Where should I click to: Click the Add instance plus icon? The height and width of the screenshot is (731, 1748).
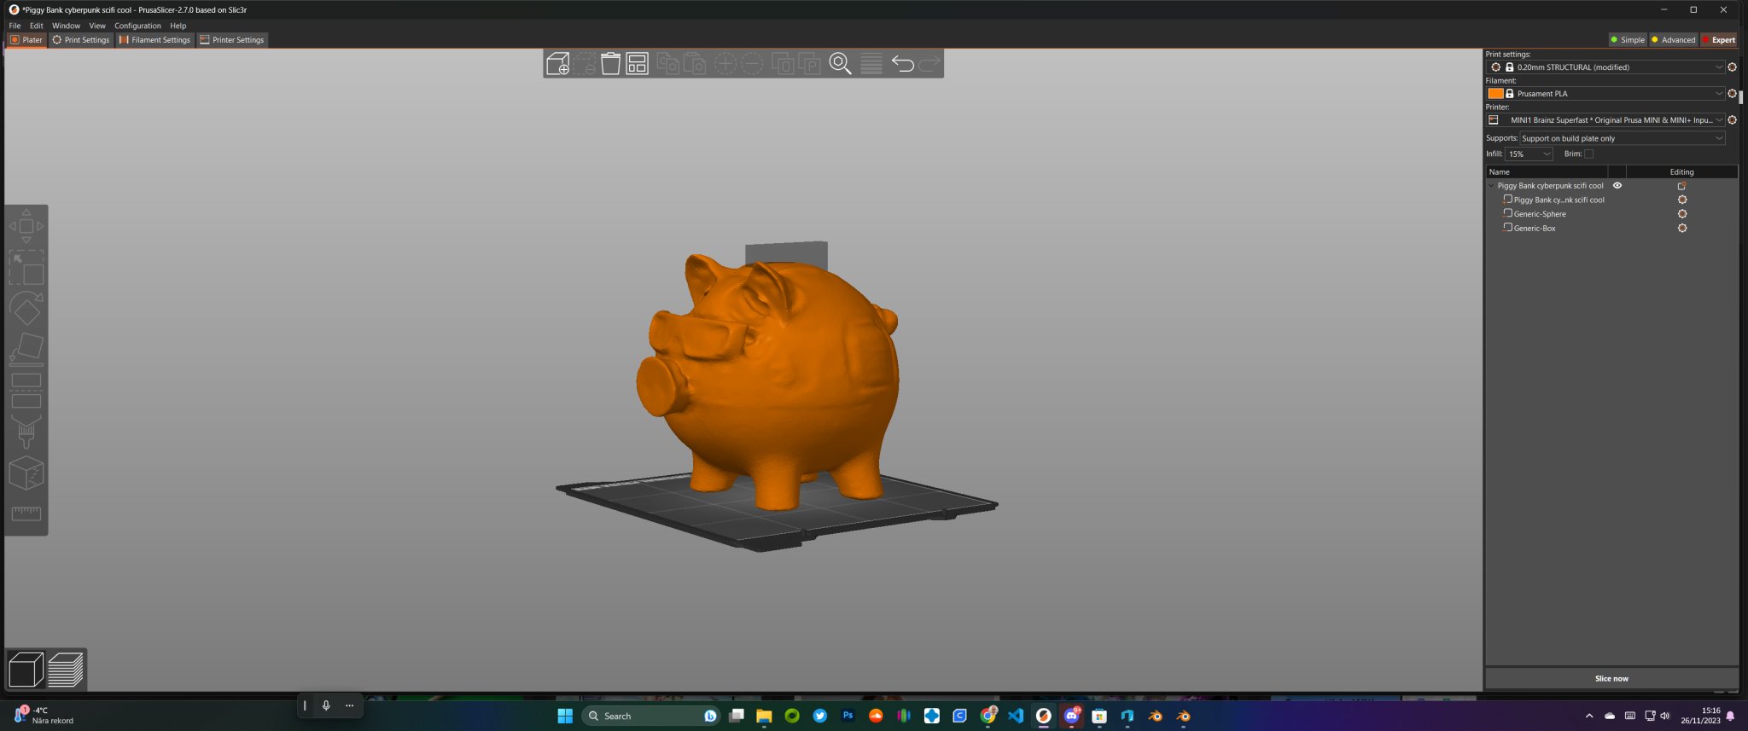725,64
